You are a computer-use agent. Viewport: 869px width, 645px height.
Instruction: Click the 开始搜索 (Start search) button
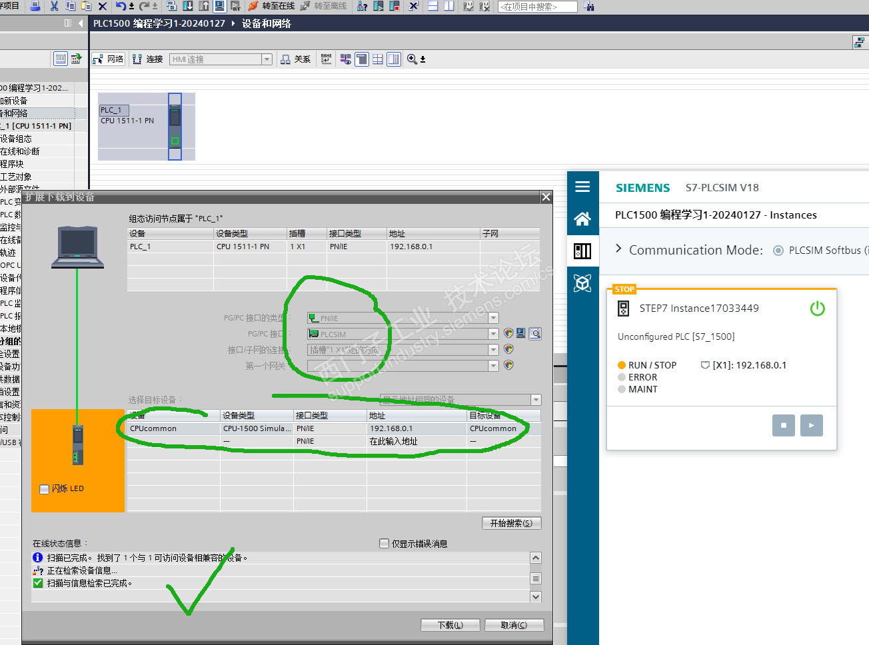pyautogui.click(x=511, y=523)
